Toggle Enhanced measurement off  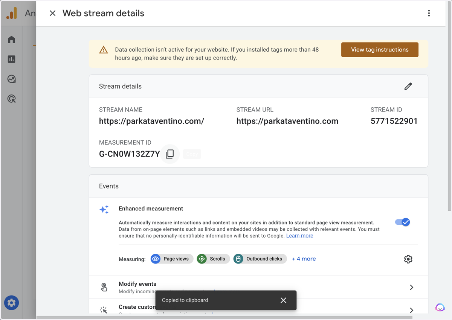[x=402, y=222]
